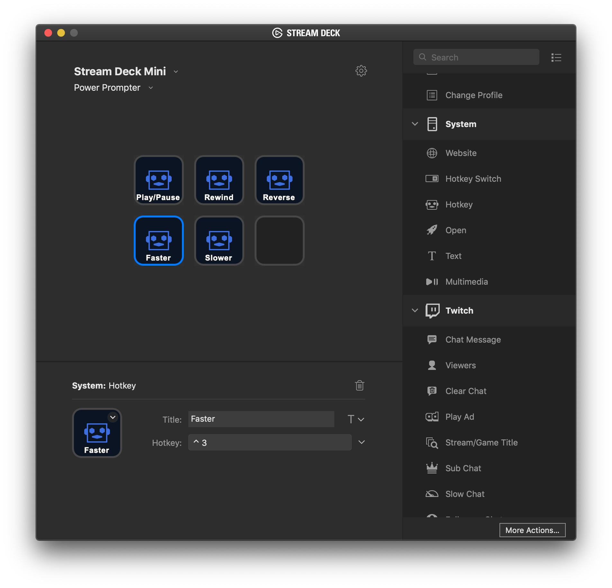
Task: Select the Website action label
Action: click(461, 153)
